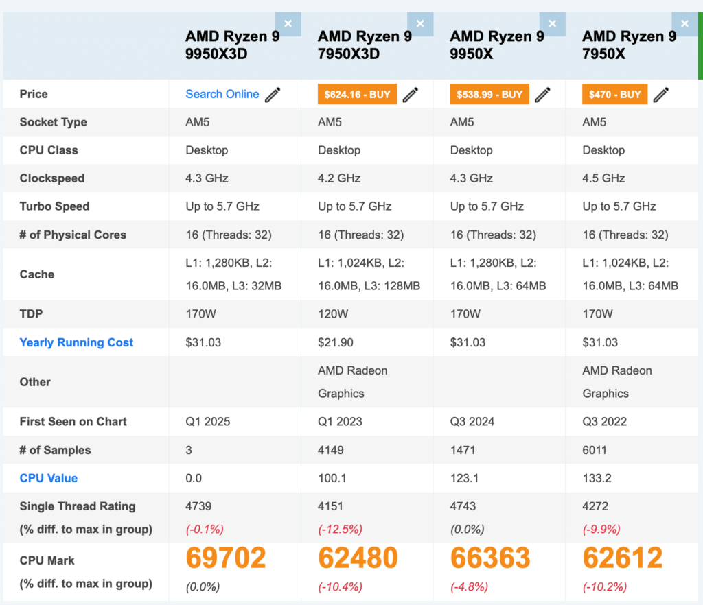Click 4.5 GHz clockspeed value
The image size is (703, 605).
click(603, 178)
